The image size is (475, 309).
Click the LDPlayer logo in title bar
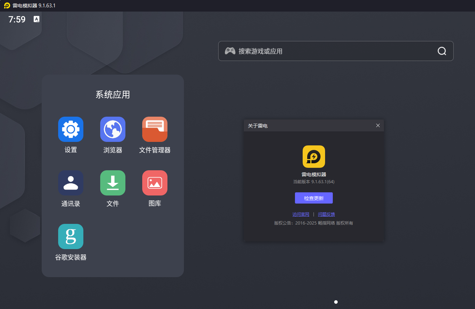click(7, 6)
